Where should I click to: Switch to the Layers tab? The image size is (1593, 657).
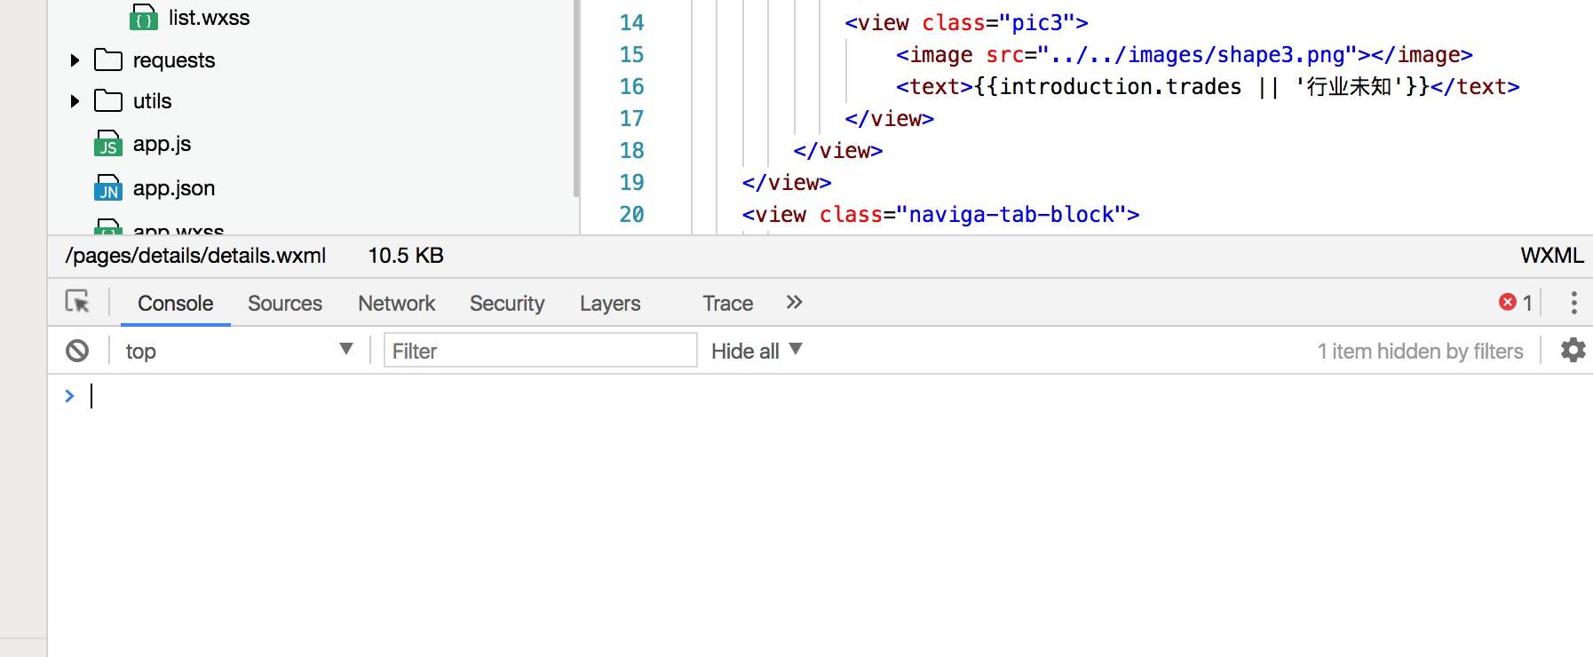pos(610,304)
